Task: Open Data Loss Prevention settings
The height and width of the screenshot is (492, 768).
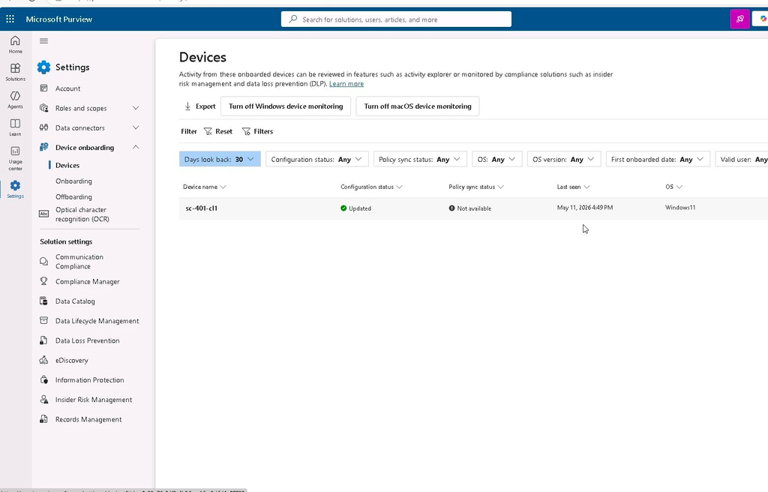Action: (87, 340)
